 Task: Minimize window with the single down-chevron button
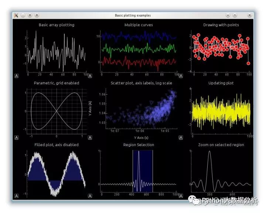coord(228,15)
